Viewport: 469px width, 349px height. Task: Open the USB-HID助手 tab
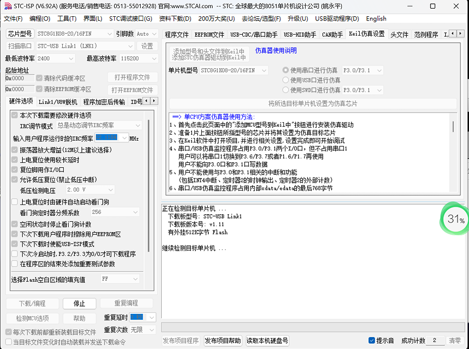tap(300, 35)
